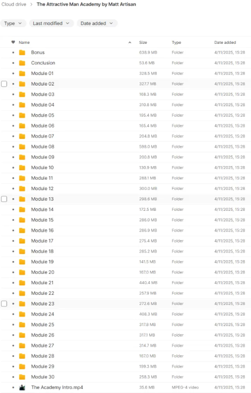Click the Module 20 folder icon
Viewport: 251px width, 393px height.
click(22, 272)
